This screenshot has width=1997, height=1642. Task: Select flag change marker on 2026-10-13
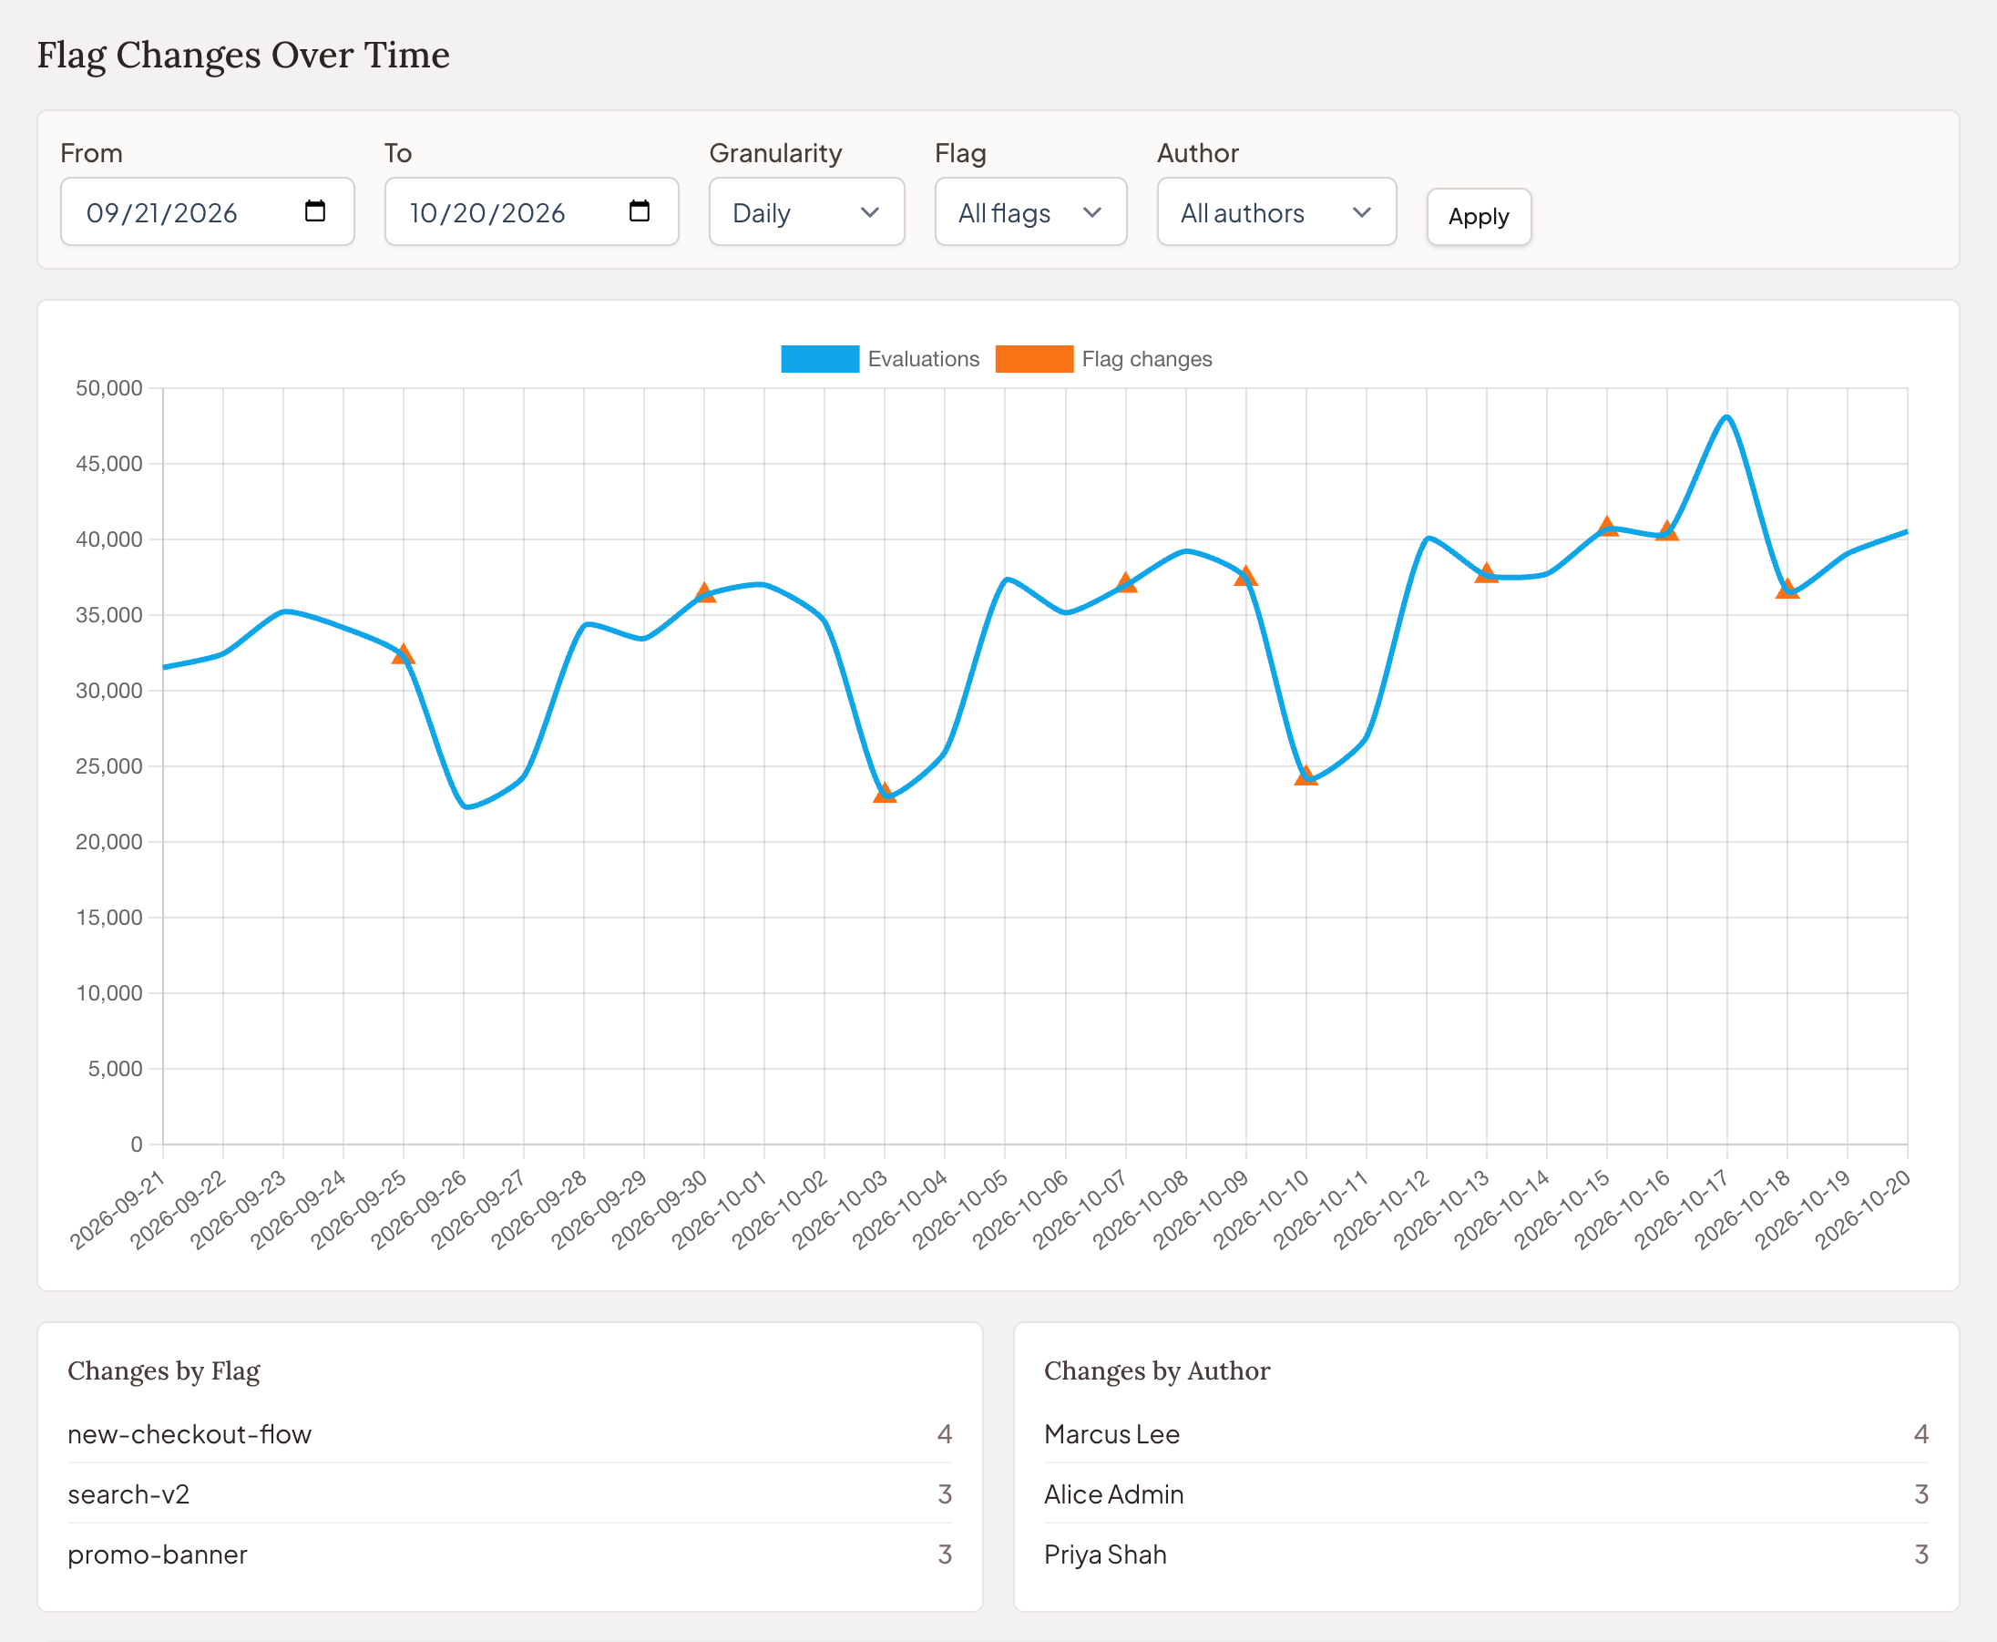tap(1487, 572)
